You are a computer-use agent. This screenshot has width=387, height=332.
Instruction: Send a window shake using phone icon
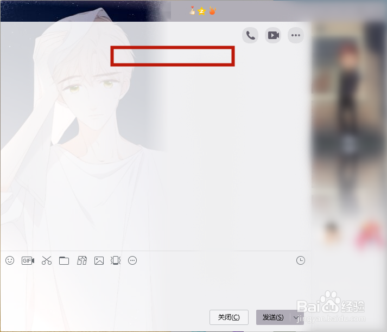click(x=116, y=260)
